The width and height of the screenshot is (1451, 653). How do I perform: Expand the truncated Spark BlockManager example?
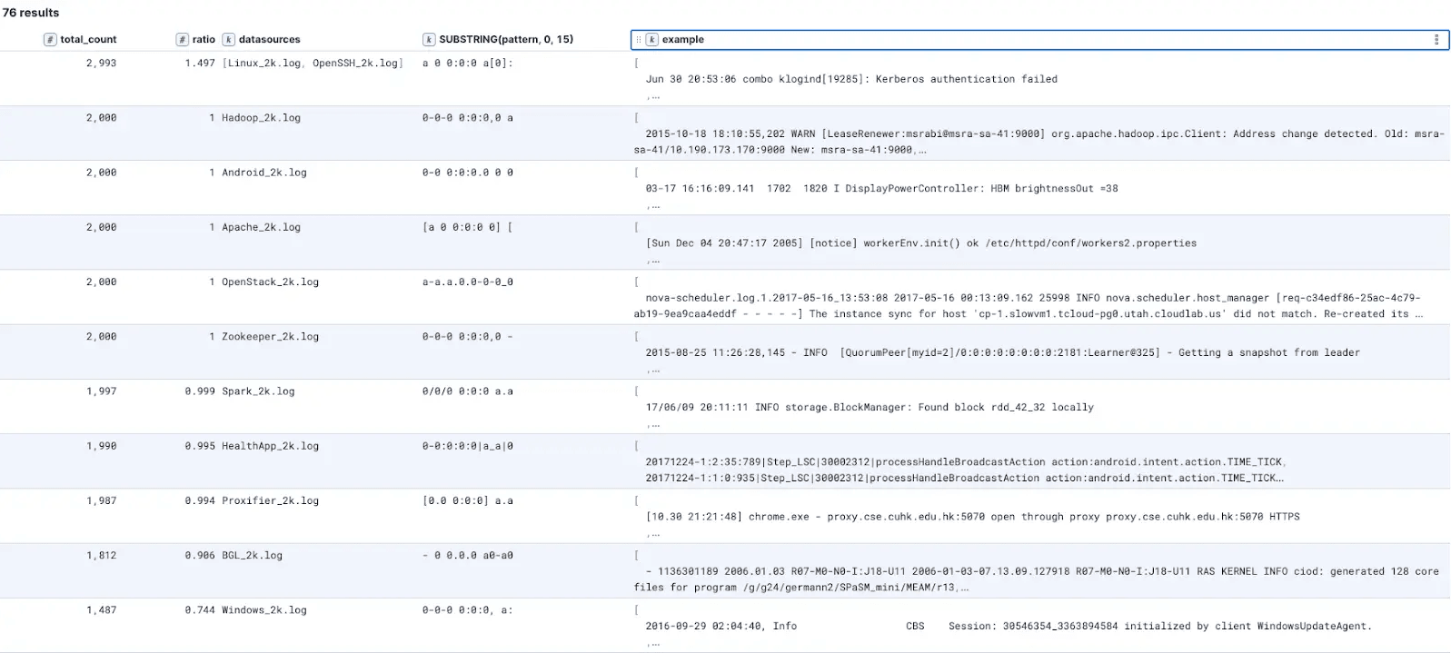(653, 424)
